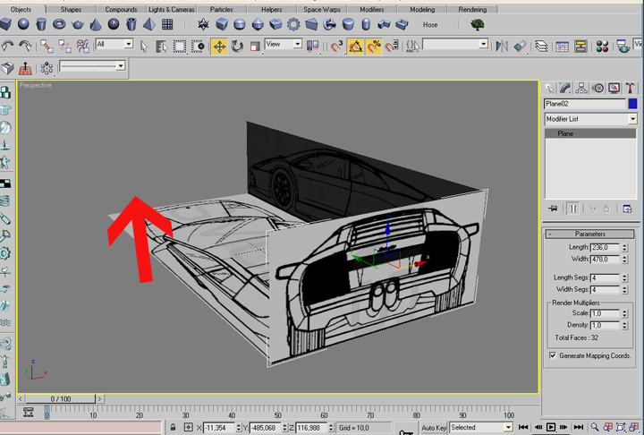
Task: Click the Hose text button
Action: tap(430, 25)
